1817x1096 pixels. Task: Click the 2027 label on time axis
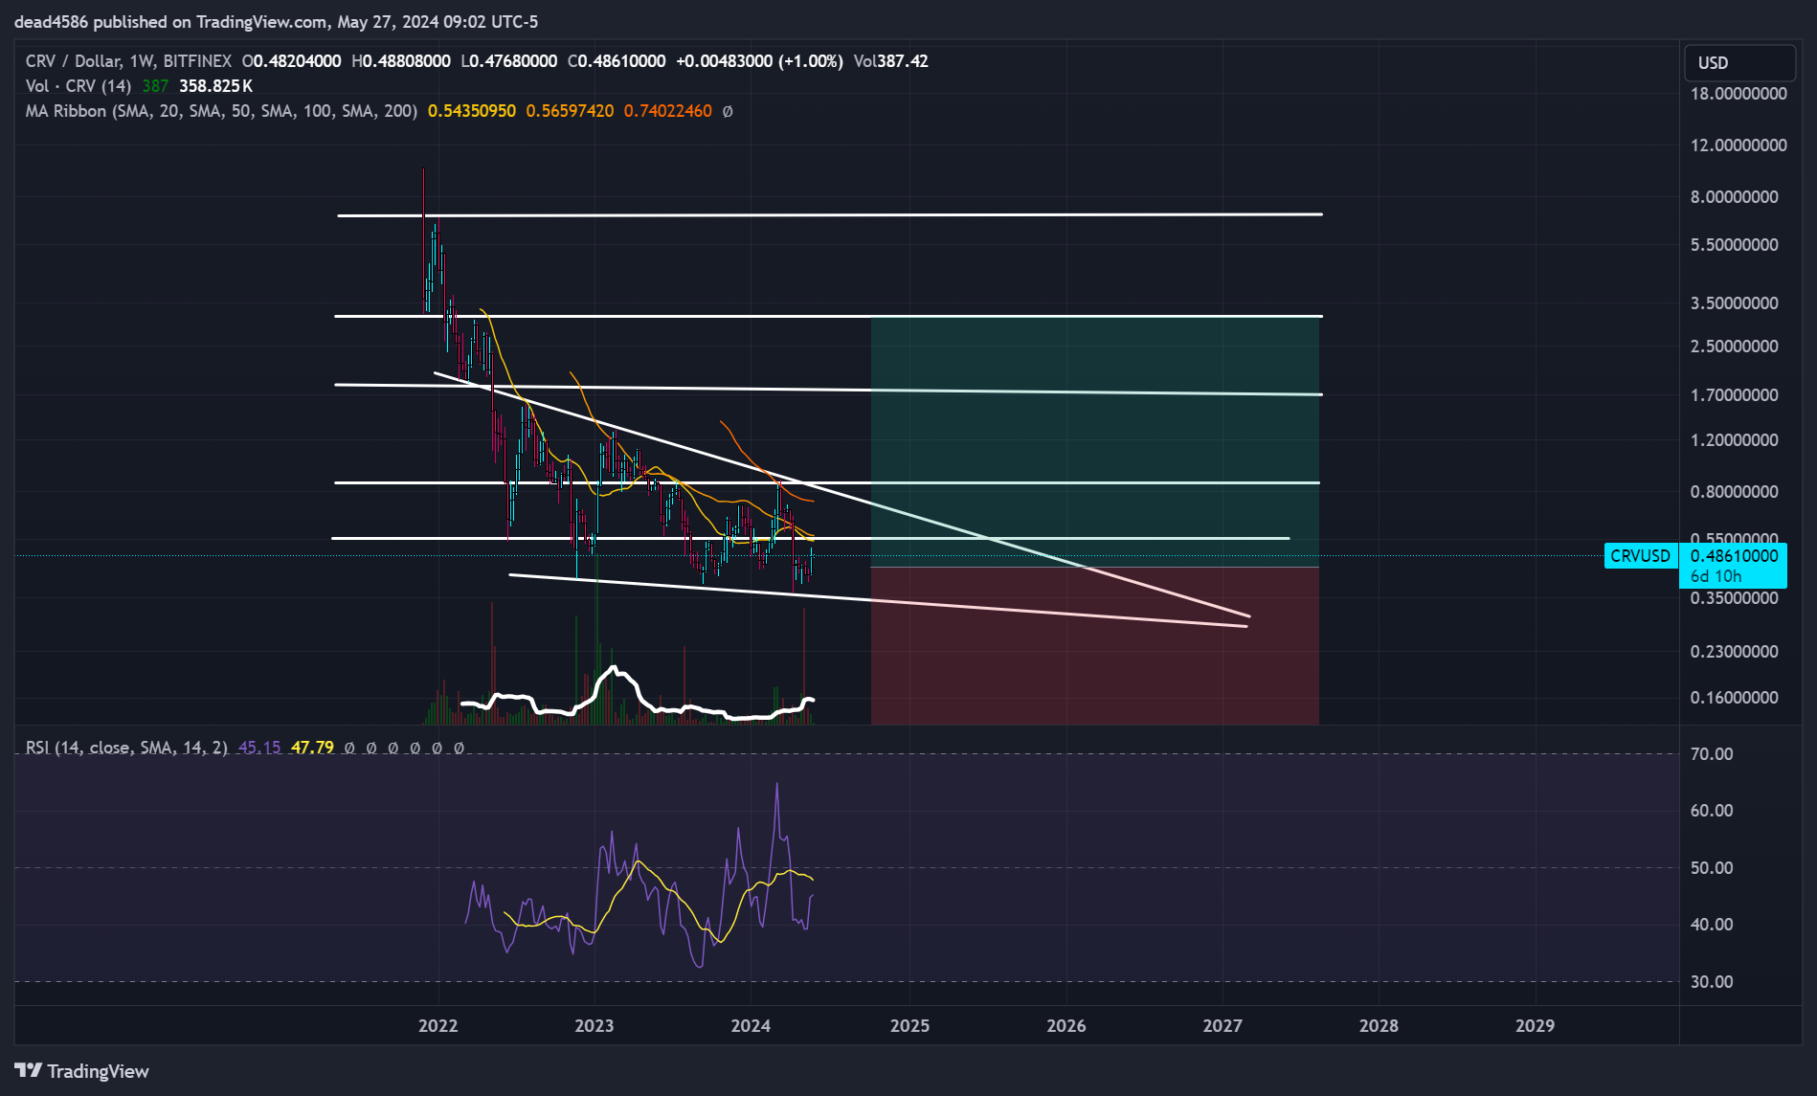[x=1223, y=1026]
